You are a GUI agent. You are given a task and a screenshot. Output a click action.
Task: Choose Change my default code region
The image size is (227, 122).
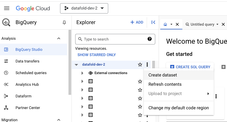[179, 108]
